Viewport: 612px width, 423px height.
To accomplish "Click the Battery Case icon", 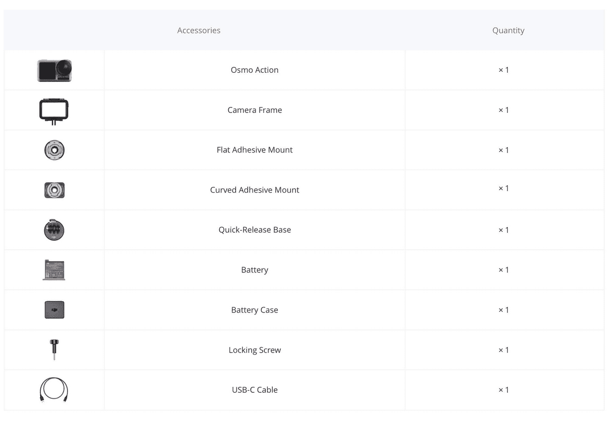I will 54,310.
